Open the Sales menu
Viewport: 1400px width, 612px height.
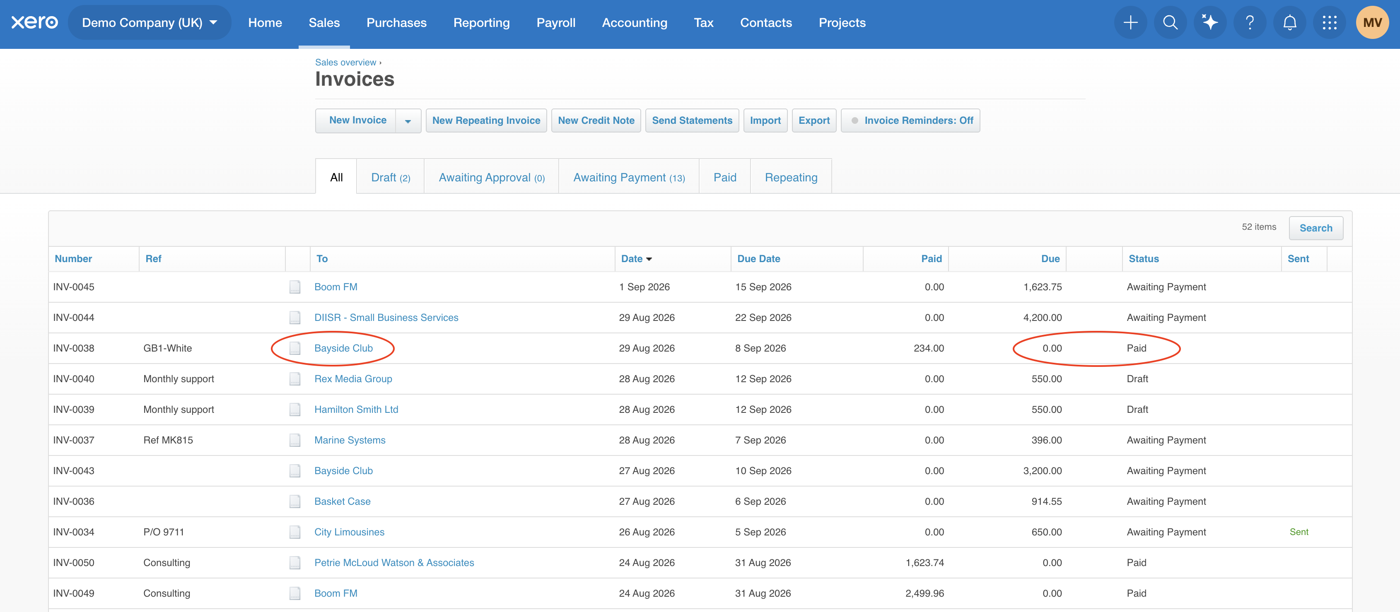click(x=324, y=22)
